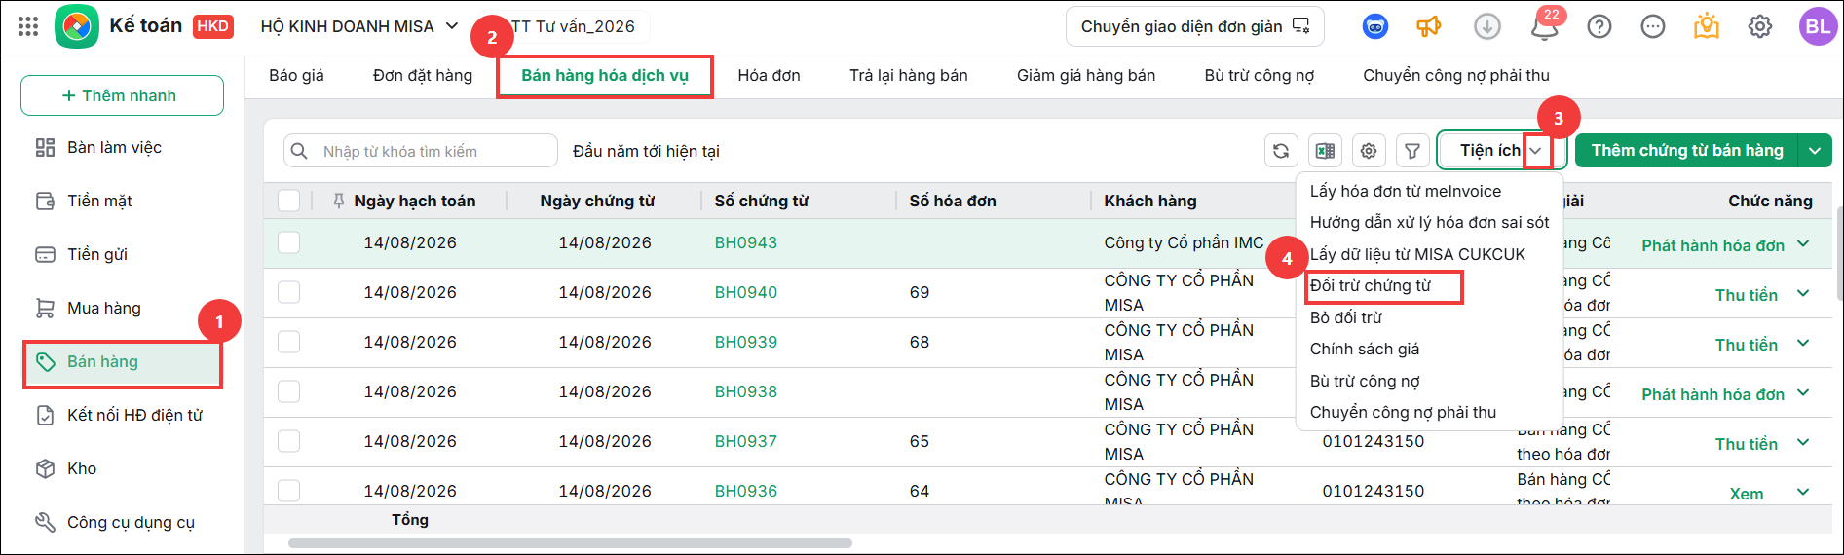Screen dimensions: 1844x555
Task: Toggle the select-all header checkbox
Action: (x=288, y=201)
